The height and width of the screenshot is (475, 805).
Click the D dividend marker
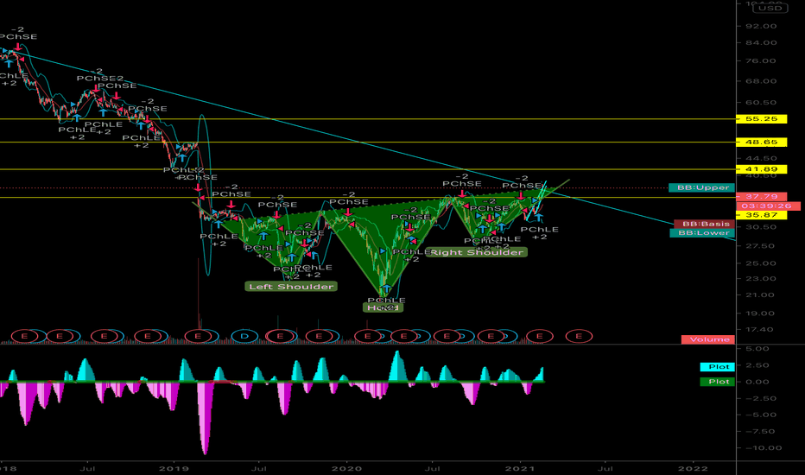pyautogui.click(x=244, y=336)
